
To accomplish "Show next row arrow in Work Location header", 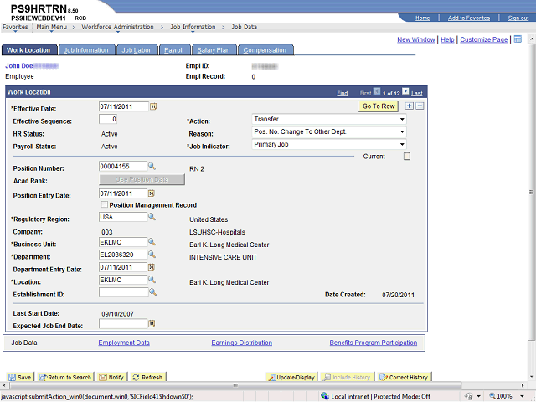I will tap(405, 91).
